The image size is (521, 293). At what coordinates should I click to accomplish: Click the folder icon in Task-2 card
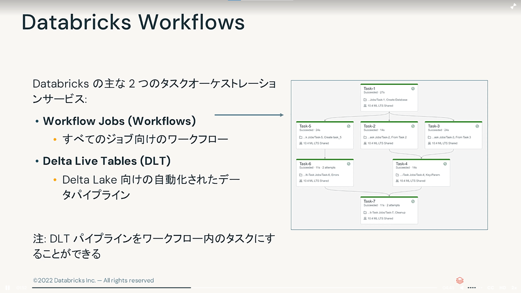click(365, 137)
